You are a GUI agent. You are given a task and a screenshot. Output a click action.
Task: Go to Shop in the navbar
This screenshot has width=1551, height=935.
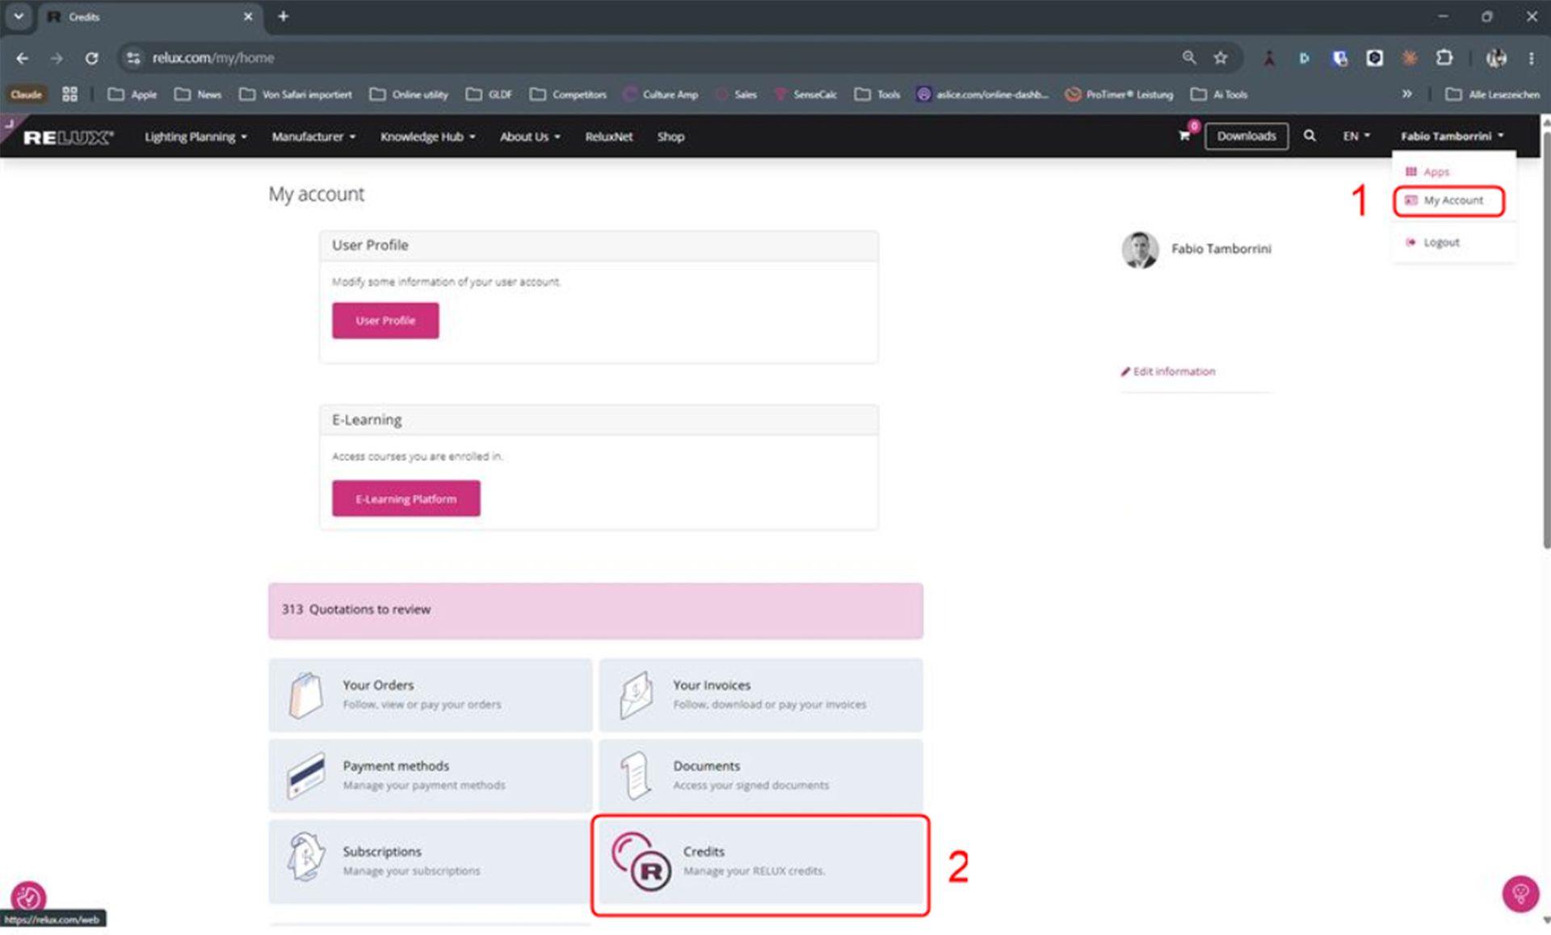coord(670,137)
